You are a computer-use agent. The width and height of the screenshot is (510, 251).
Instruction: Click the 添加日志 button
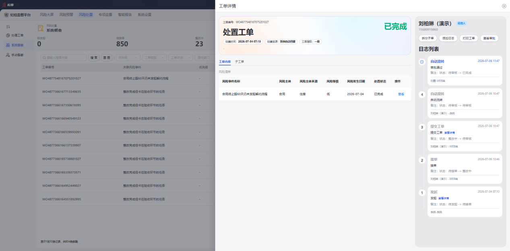coord(448,38)
